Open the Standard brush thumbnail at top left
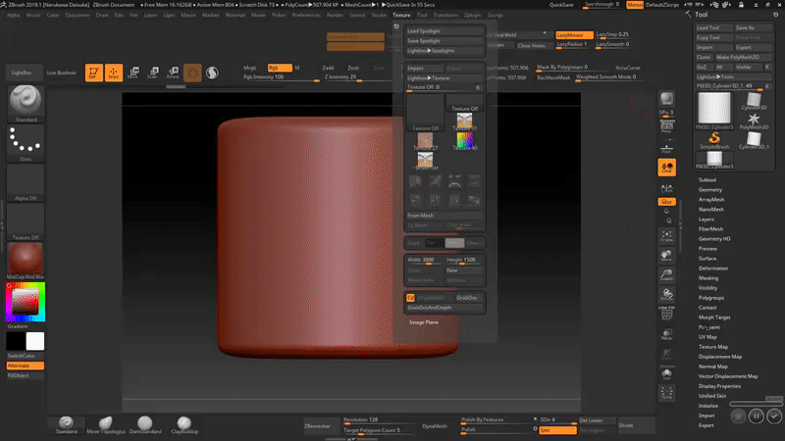 click(26, 104)
